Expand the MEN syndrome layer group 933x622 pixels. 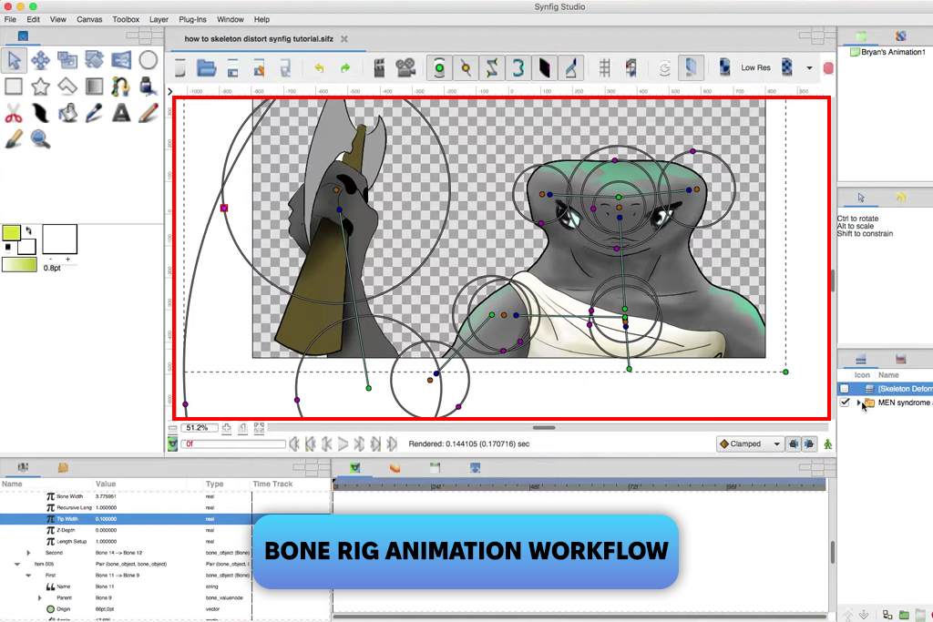[858, 403]
